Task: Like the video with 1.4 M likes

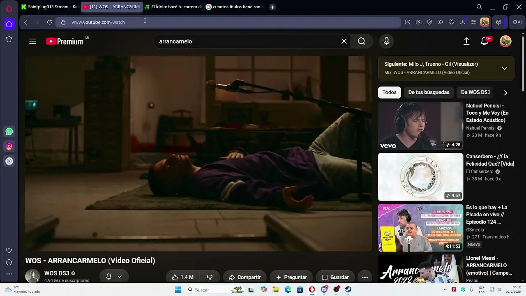Action: pos(183,277)
